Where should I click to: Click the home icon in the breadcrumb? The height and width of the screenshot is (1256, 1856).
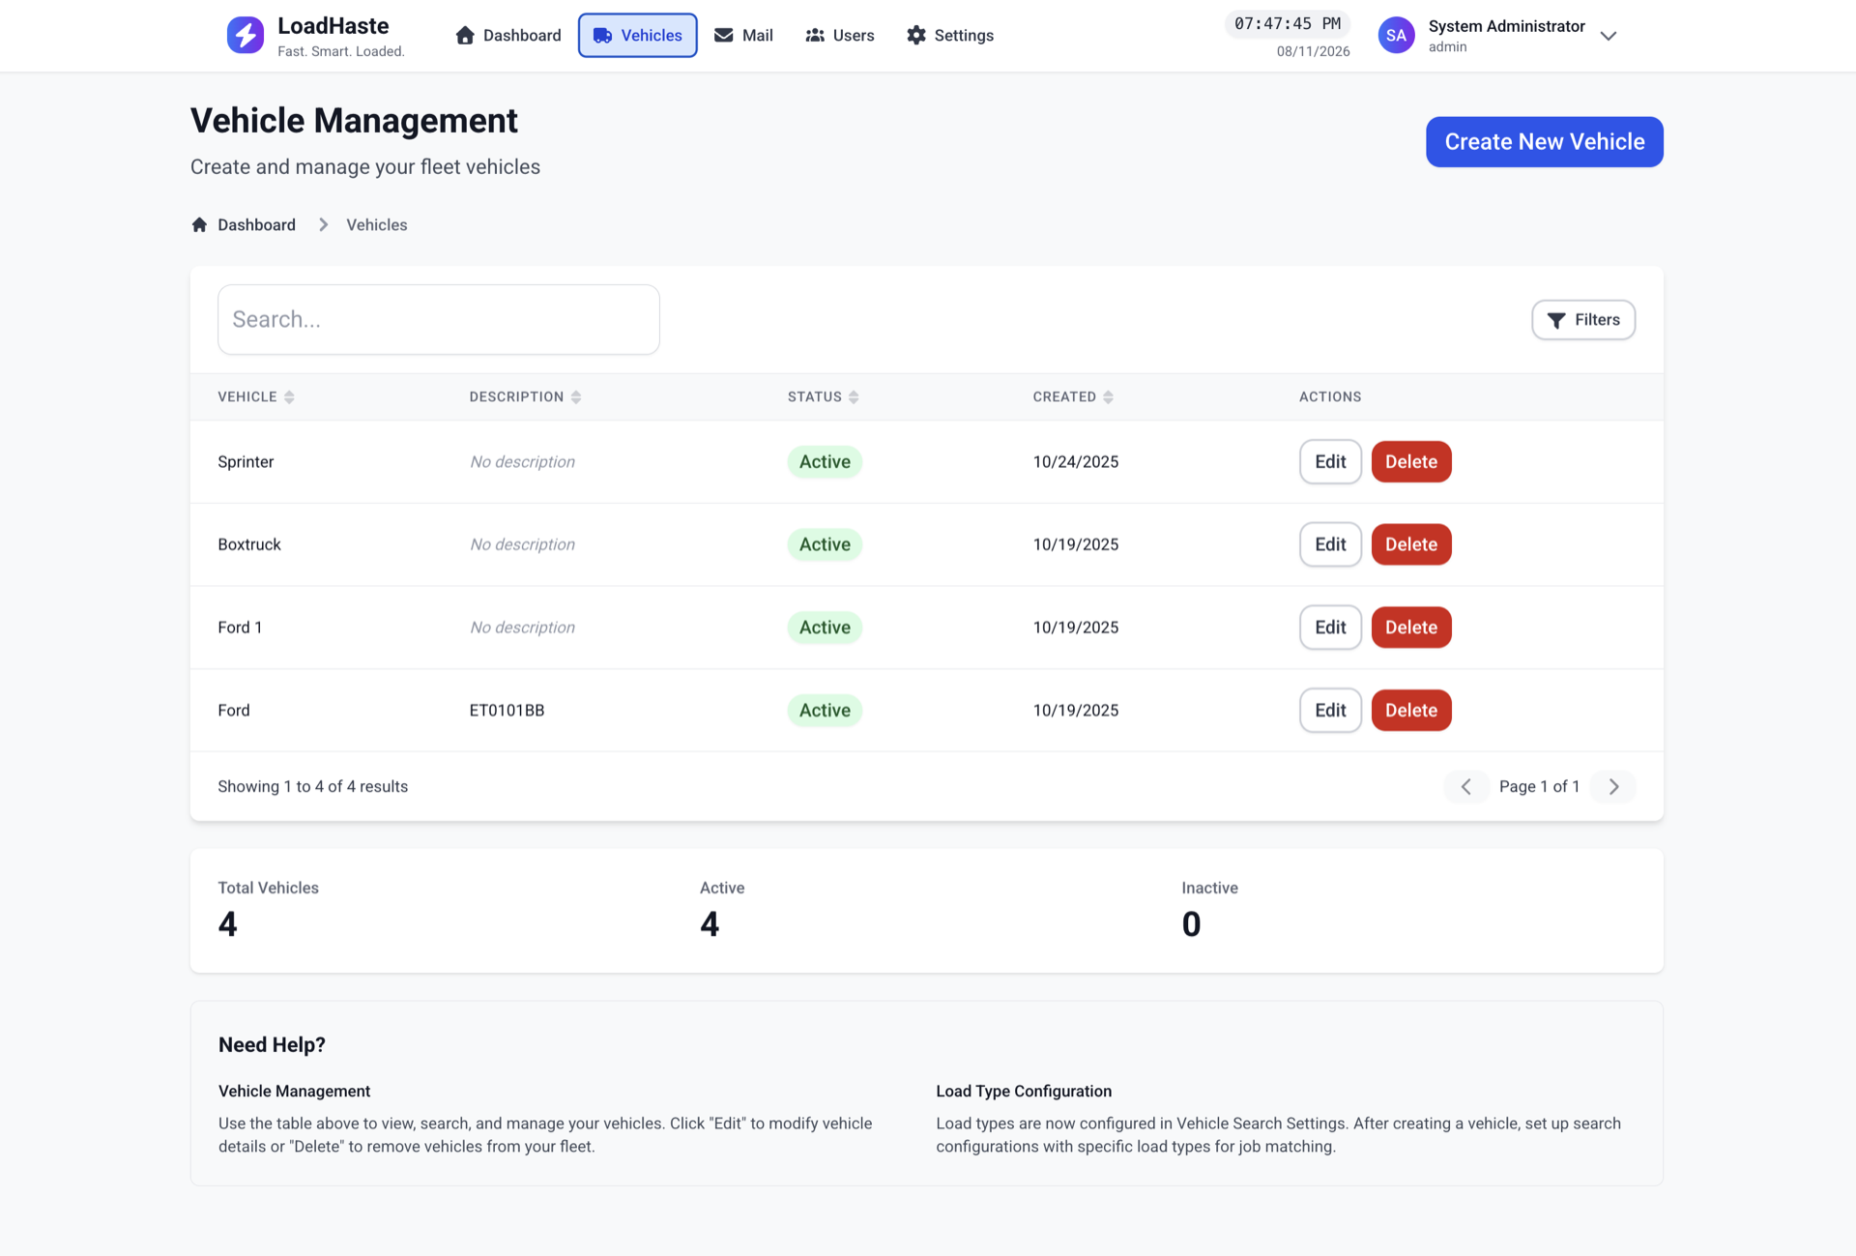click(199, 224)
